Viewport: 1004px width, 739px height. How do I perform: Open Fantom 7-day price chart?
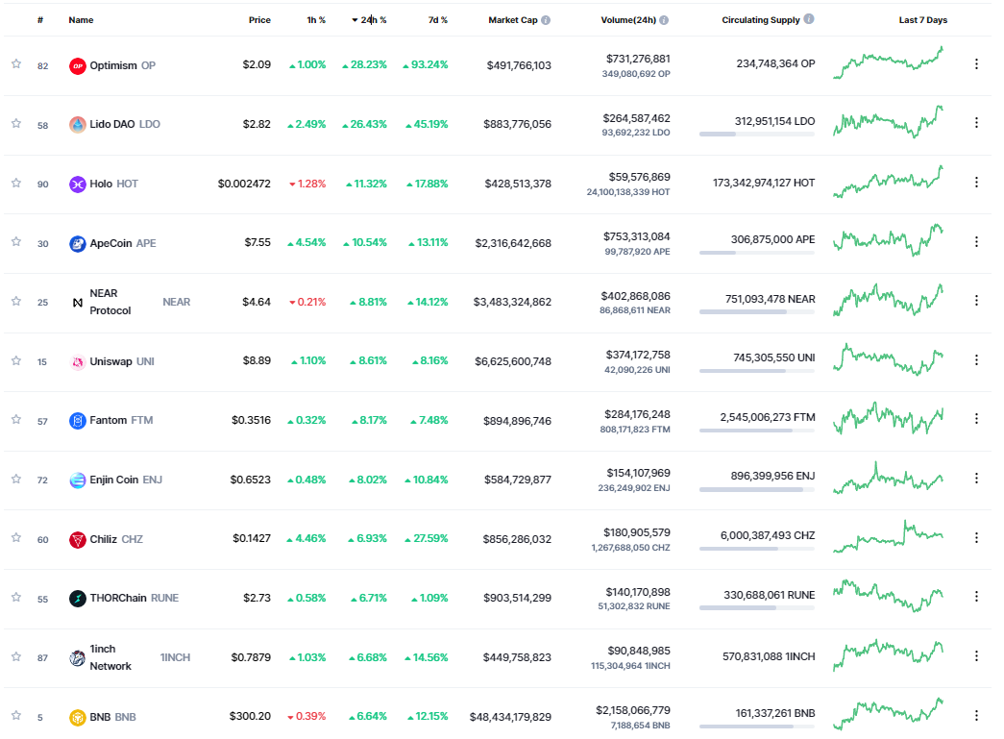888,418
